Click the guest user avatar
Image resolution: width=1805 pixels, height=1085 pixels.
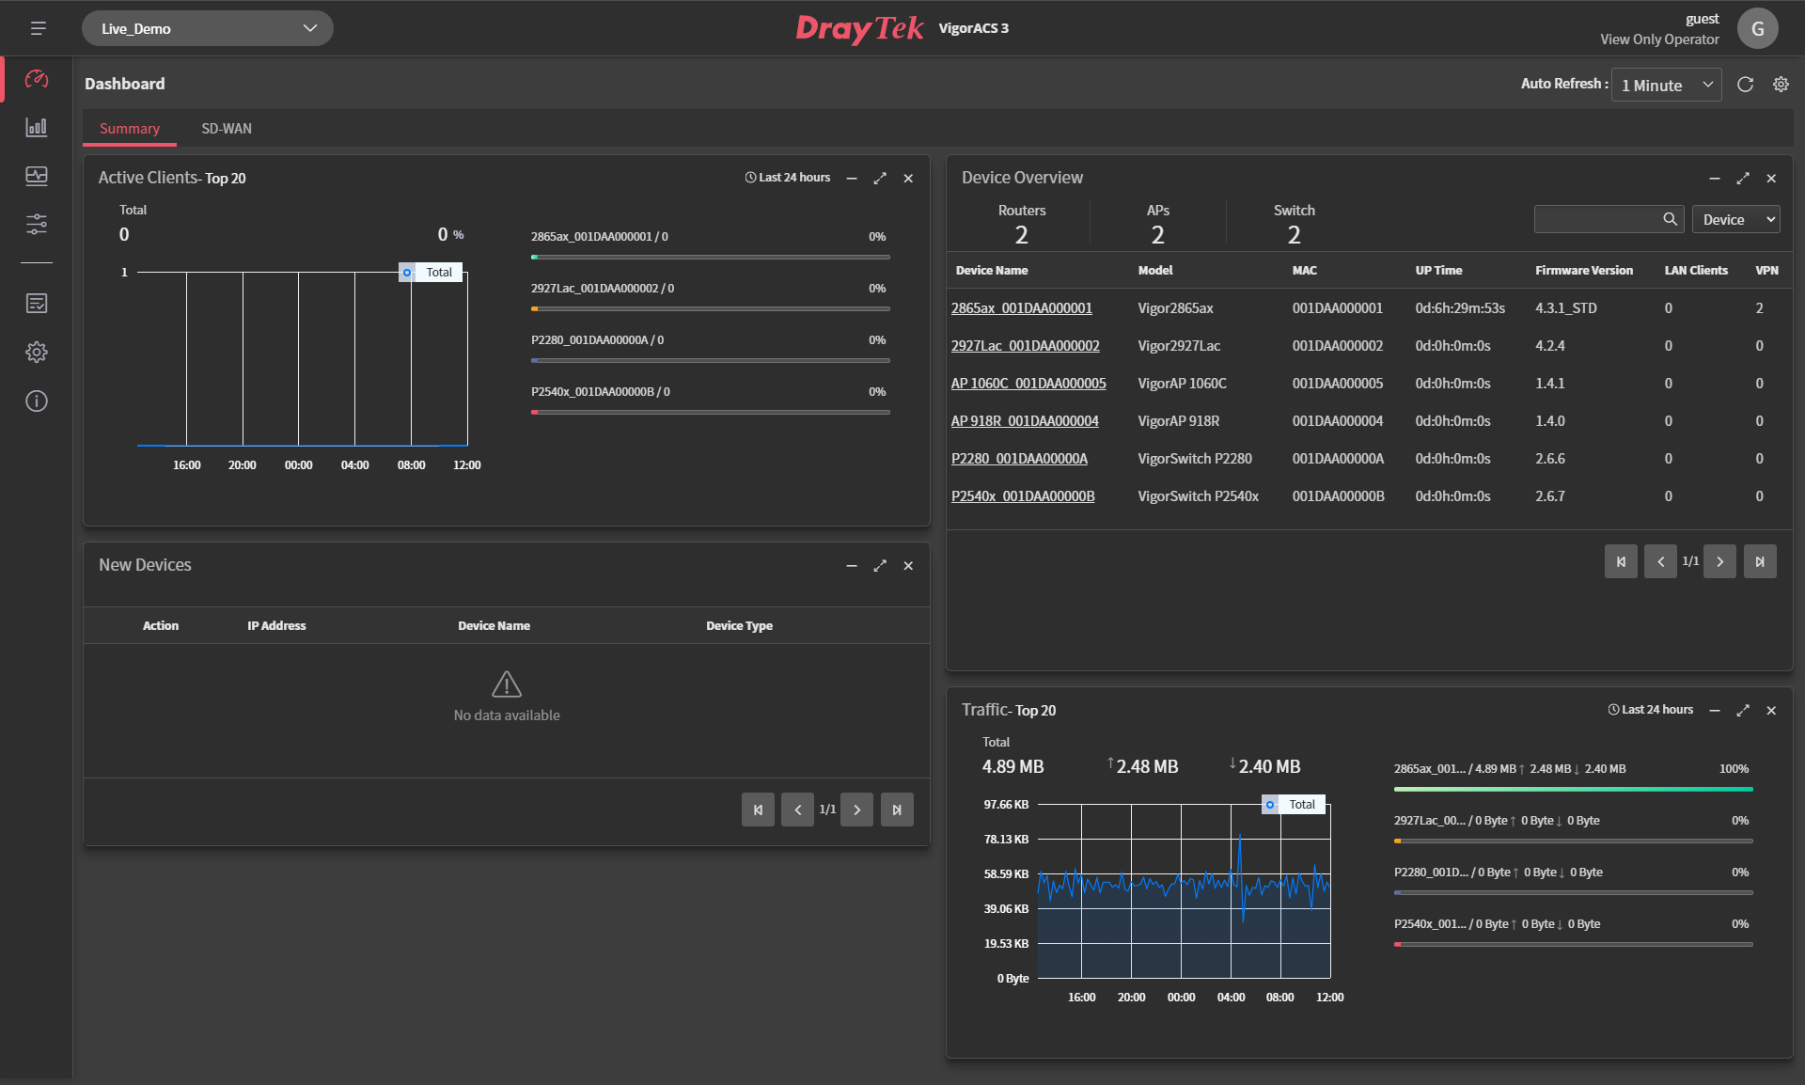point(1757,28)
